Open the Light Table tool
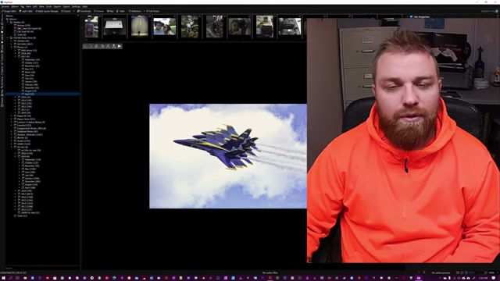This screenshot has height=281, width=500. pos(26,11)
